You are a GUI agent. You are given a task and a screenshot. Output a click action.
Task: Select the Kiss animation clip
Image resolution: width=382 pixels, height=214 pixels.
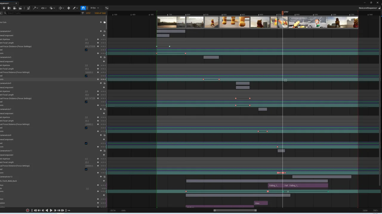(261, 203)
